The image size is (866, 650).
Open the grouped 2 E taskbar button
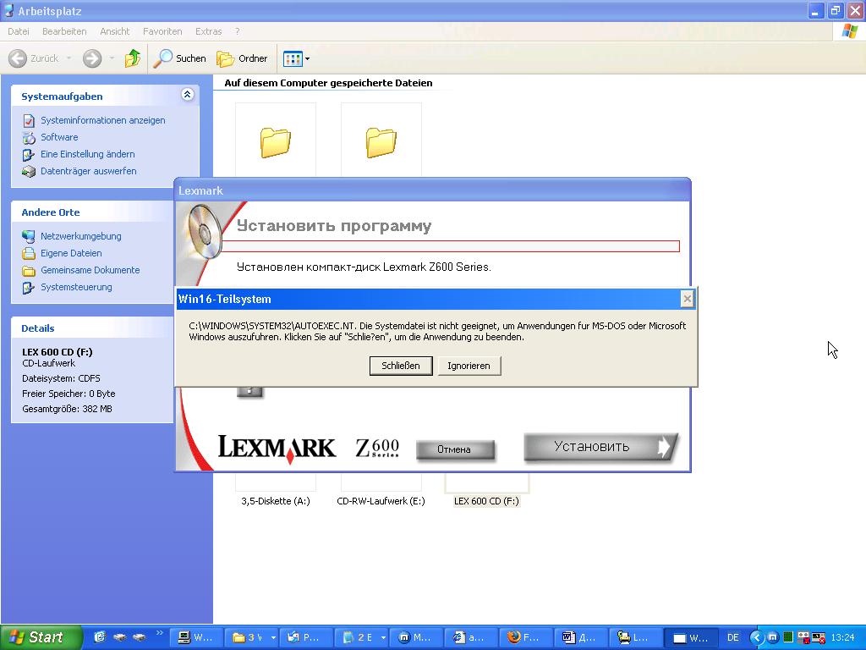coord(363,638)
